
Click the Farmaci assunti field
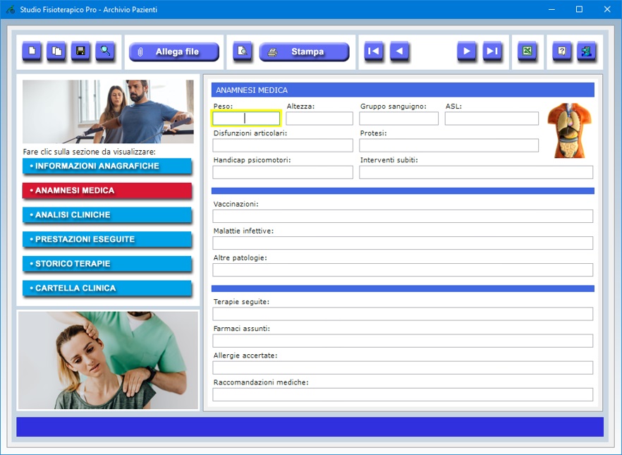403,341
